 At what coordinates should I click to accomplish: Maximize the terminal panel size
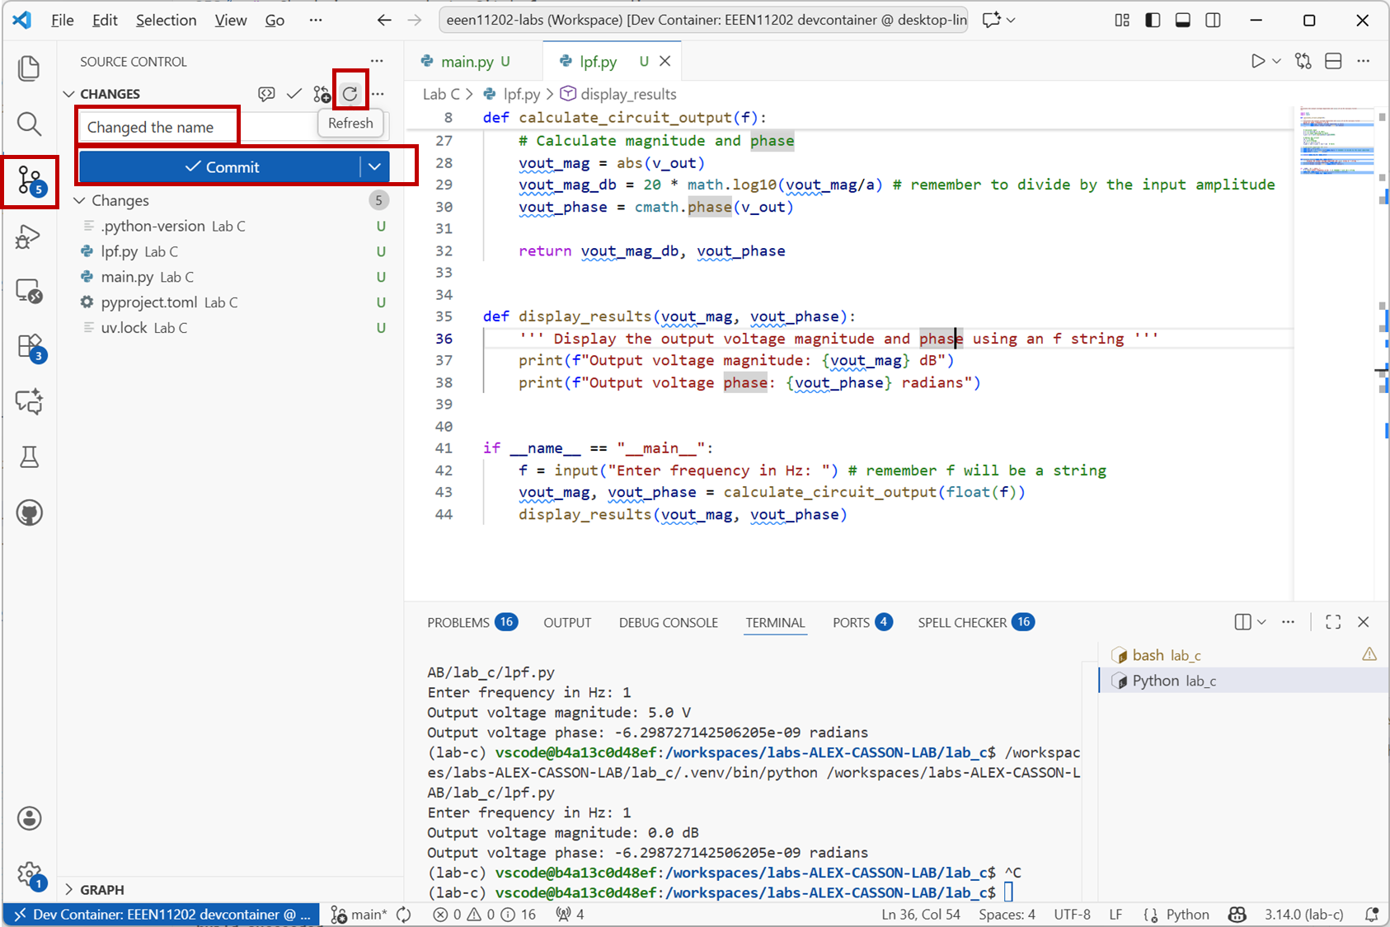tap(1332, 622)
